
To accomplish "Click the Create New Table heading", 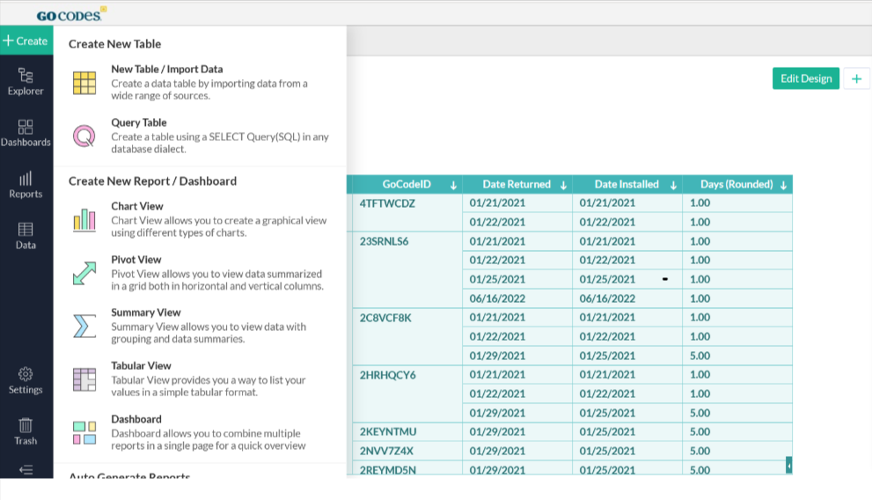I will (x=114, y=44).
